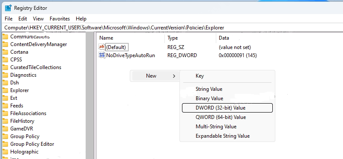This screenshot has width=343, height=159.
Task: Click the registry path address bar
Action: [x=173, y=28]
